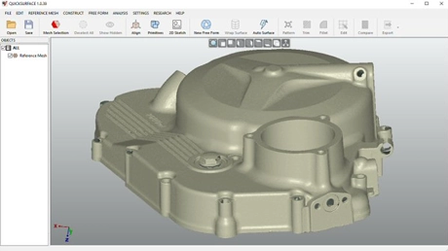Select Reference Mesh in the objects tree

click(x=33, y=55)
